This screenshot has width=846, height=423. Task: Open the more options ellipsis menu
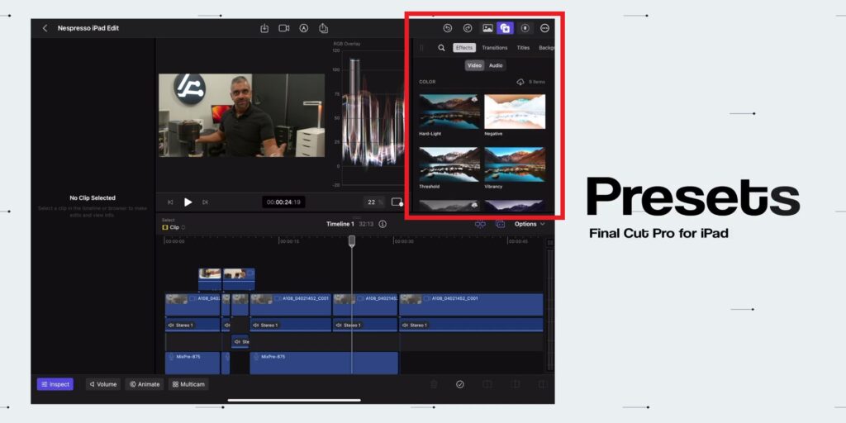(544, 28)
